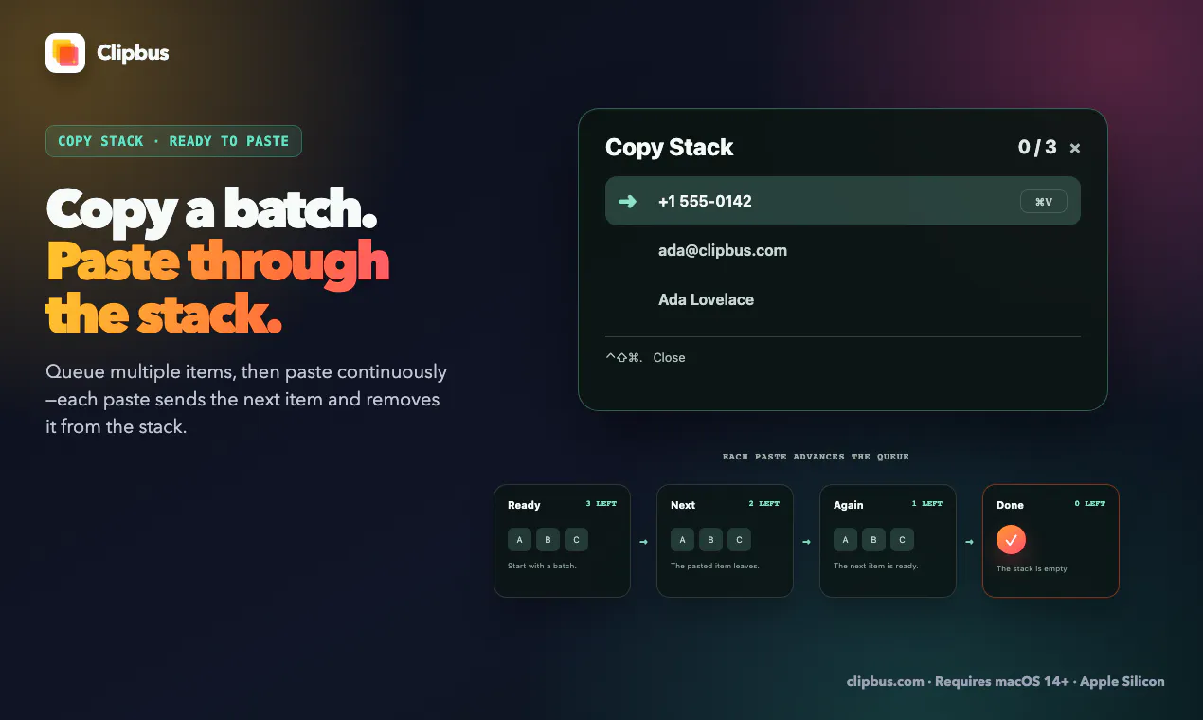Click the arrow between Again and Done cards
Viewport: 1203px width, 720px height.
pos(969,542)
